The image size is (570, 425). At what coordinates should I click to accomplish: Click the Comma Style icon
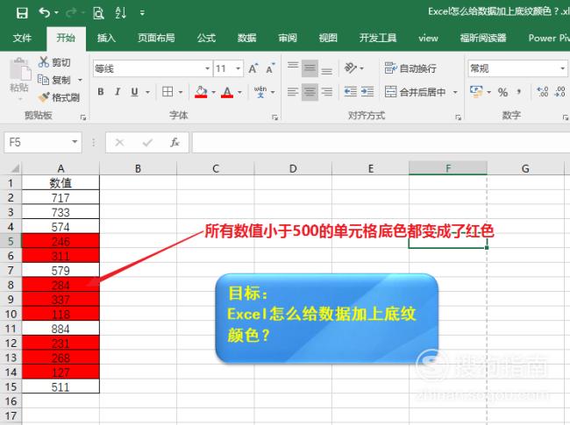click(519, 92)
